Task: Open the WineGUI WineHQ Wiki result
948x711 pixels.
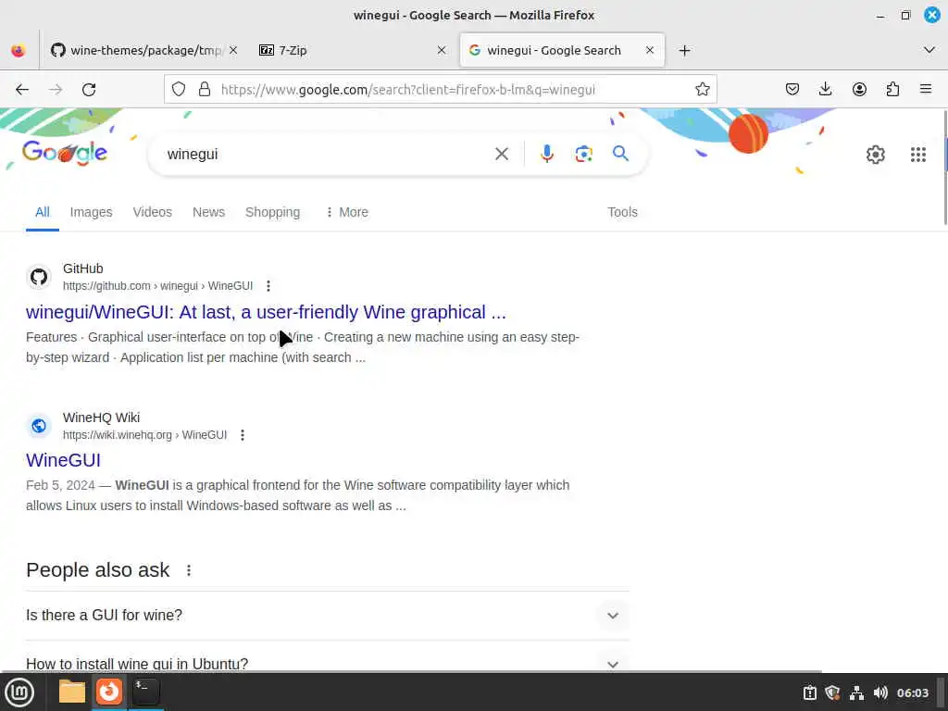Action: (x=64, y=460)
